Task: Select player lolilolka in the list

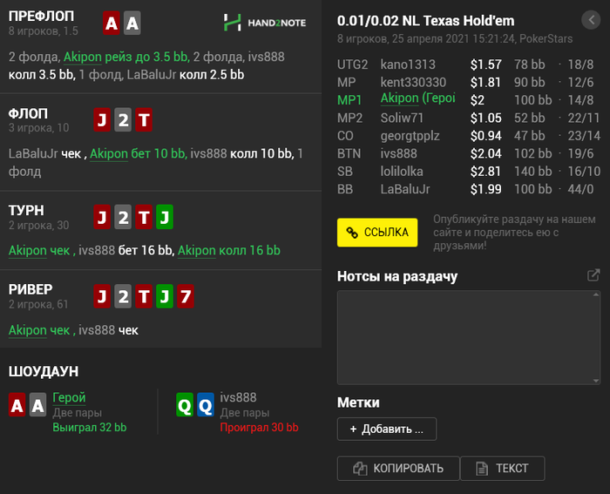Action: (x=402, y=172)
